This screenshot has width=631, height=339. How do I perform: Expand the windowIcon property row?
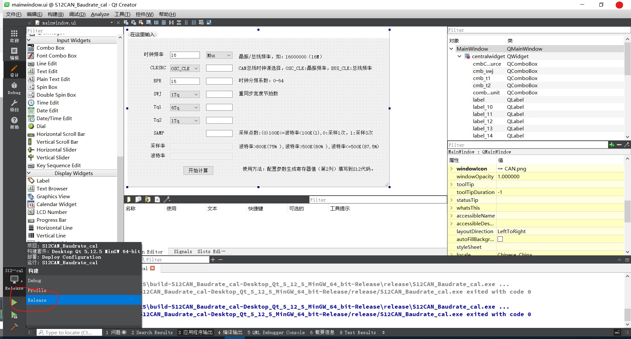click(x=451, y=169)
